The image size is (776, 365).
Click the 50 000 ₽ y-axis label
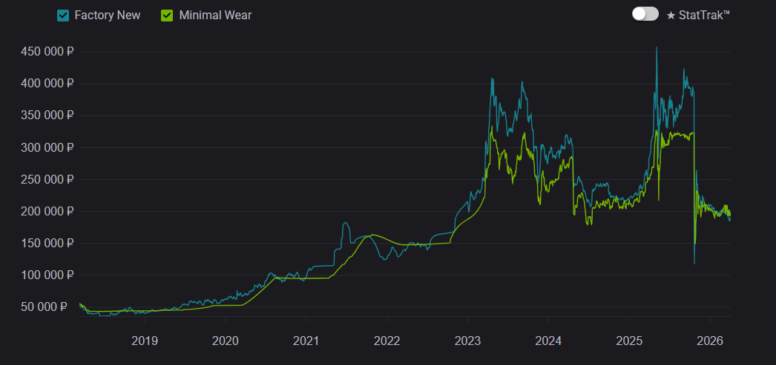click(51, 307)
